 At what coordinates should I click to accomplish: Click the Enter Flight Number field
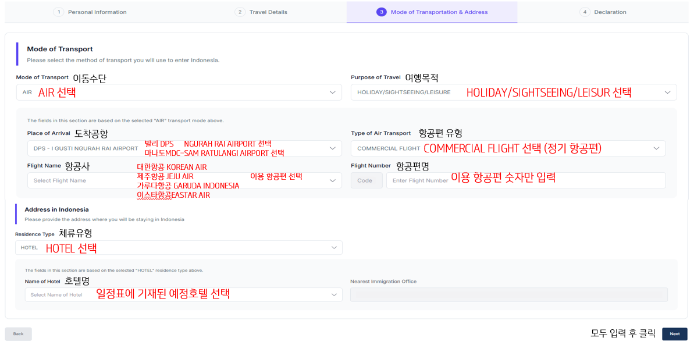pos(525,180)
